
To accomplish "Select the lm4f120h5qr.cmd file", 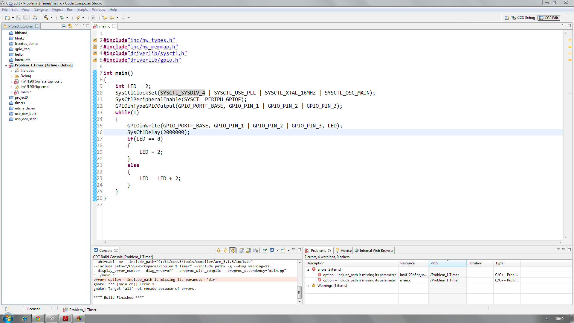I will (x=34, y=87).
